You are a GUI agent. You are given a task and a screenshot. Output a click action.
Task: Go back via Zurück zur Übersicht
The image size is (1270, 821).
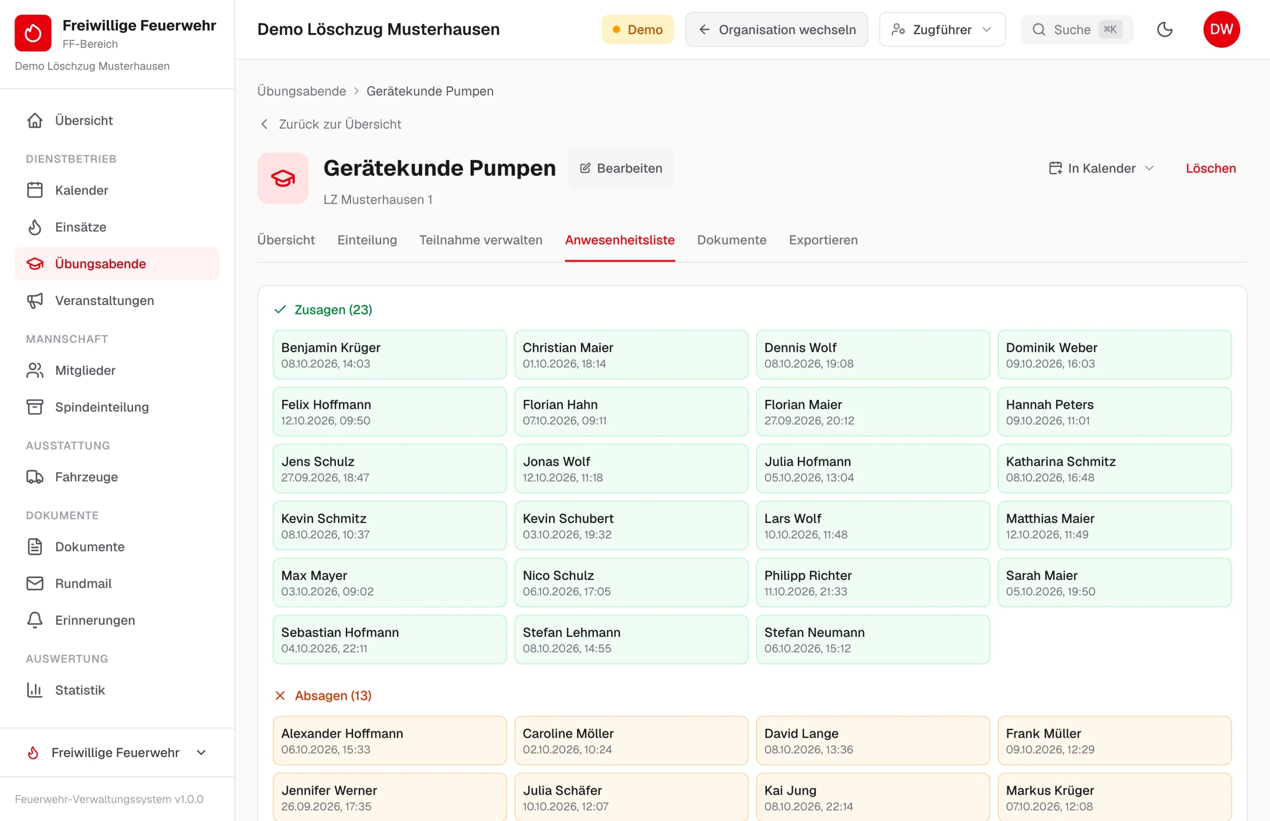tap(330, 124)
